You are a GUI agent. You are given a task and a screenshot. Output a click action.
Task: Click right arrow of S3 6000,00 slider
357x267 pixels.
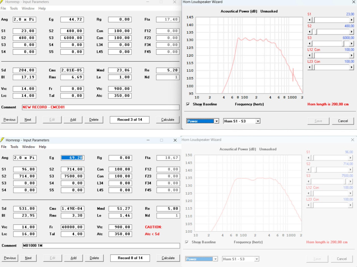click(x=352, y=44)
